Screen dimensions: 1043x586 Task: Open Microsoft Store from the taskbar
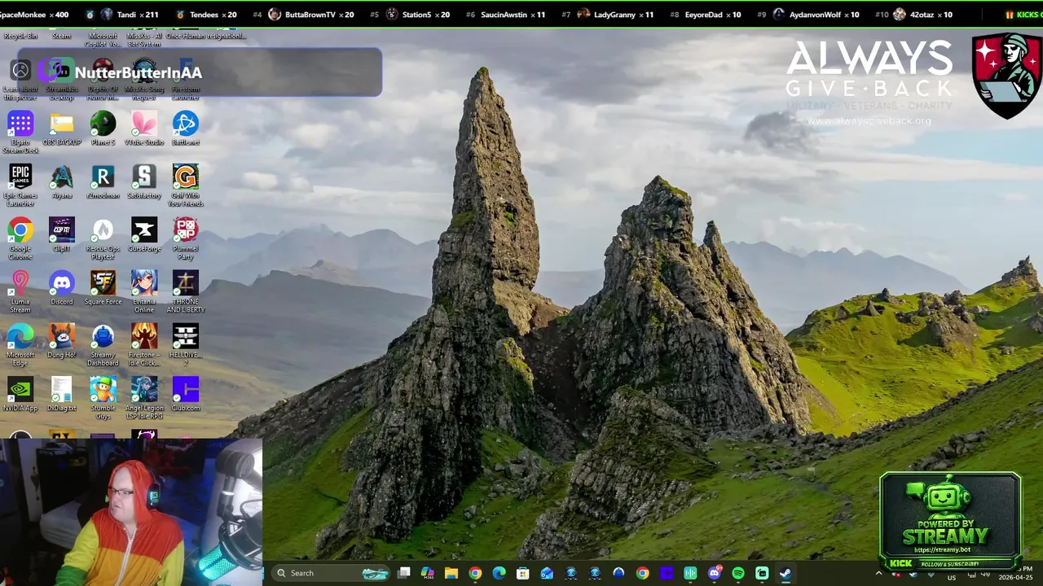[x=523, y=573]
